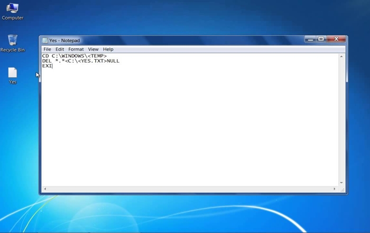Screen dimensions: 370x233
Task: Click the DEL *.* command line text
Action: [x=80, y=61]
